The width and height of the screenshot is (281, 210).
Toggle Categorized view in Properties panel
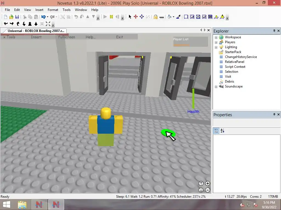(216, 131)
